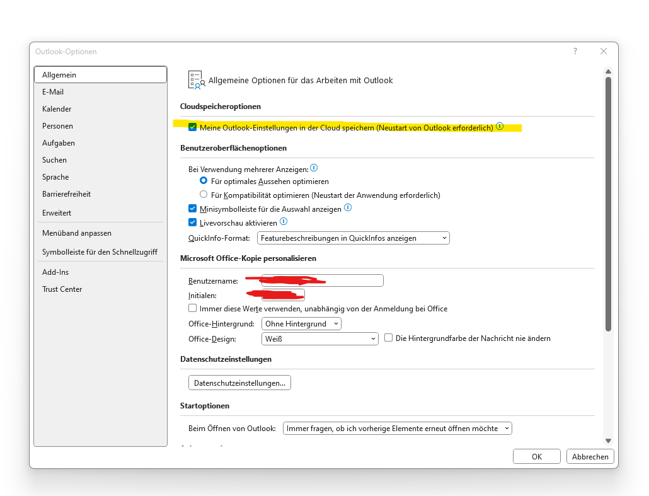Click info icon next to Livevorschau aktivieren
Screen dimensions: 649x496
point(283,221)
